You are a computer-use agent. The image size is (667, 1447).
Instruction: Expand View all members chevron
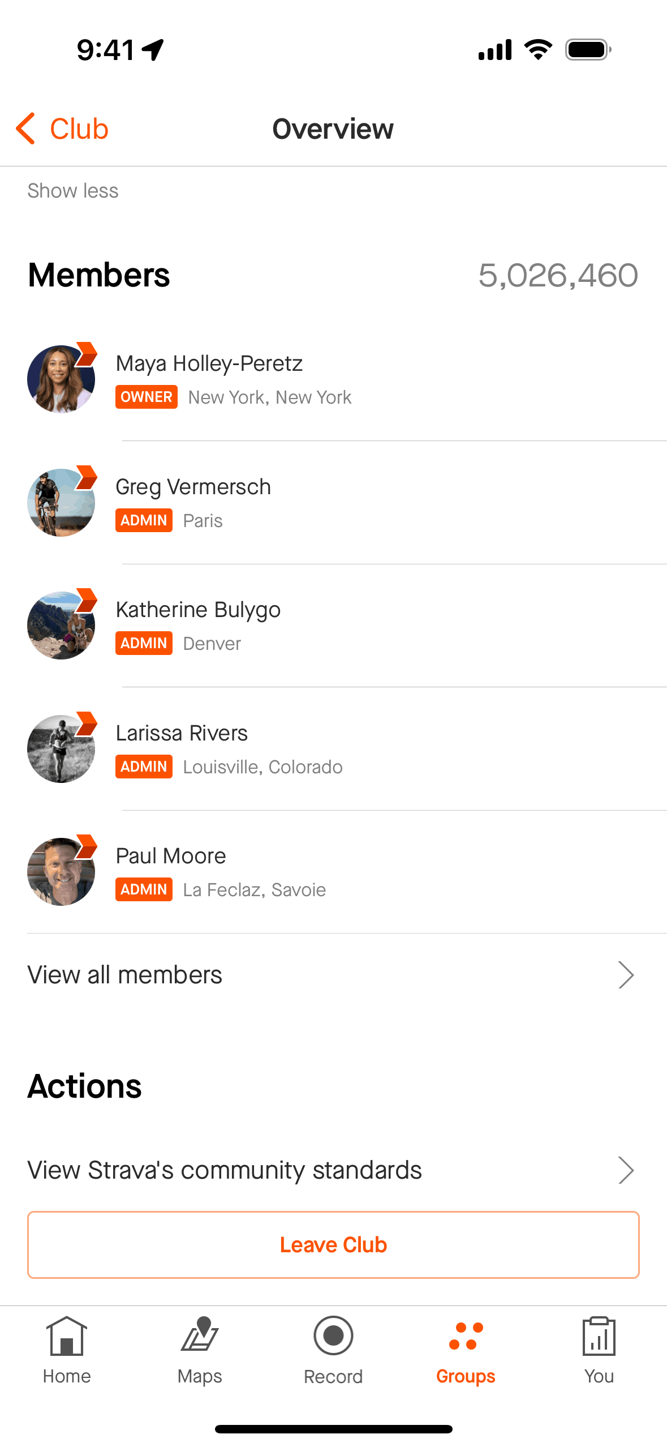[626, 975]
